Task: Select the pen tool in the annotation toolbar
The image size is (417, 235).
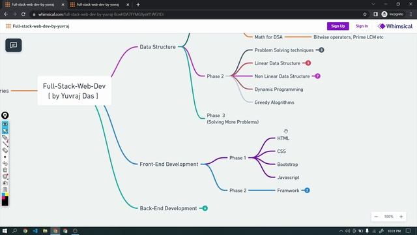Action: (x=5, y=138)
